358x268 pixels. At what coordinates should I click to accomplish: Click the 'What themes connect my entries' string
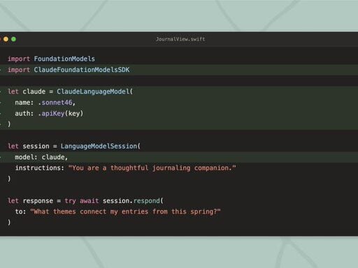click(x=125, y=212)
